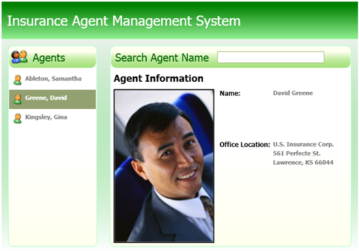Click the Lawrence, KS 66044 address line
This screenshot has width=359, height=251.
303,162
